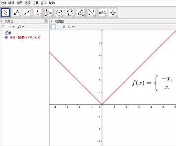Close the 代数区 algebra panel

46,21
